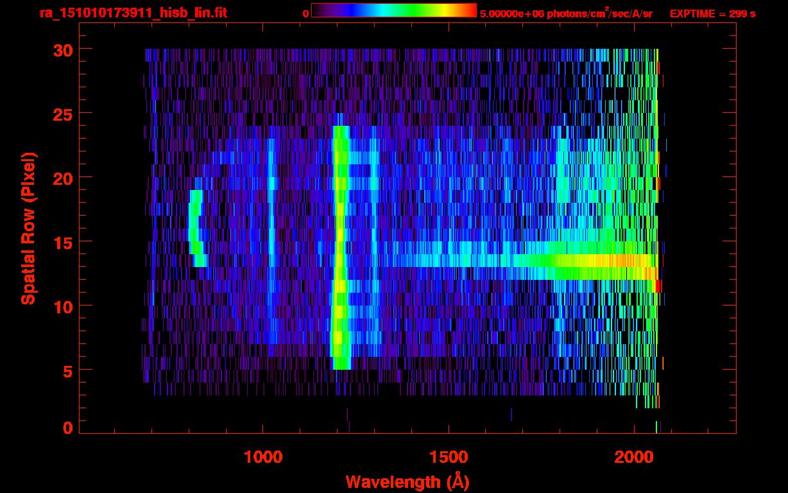The image size is (788, 493).
Task: Click the filename ra_151010173911_hisb_lin.fit title
Action: click(133, 13)
